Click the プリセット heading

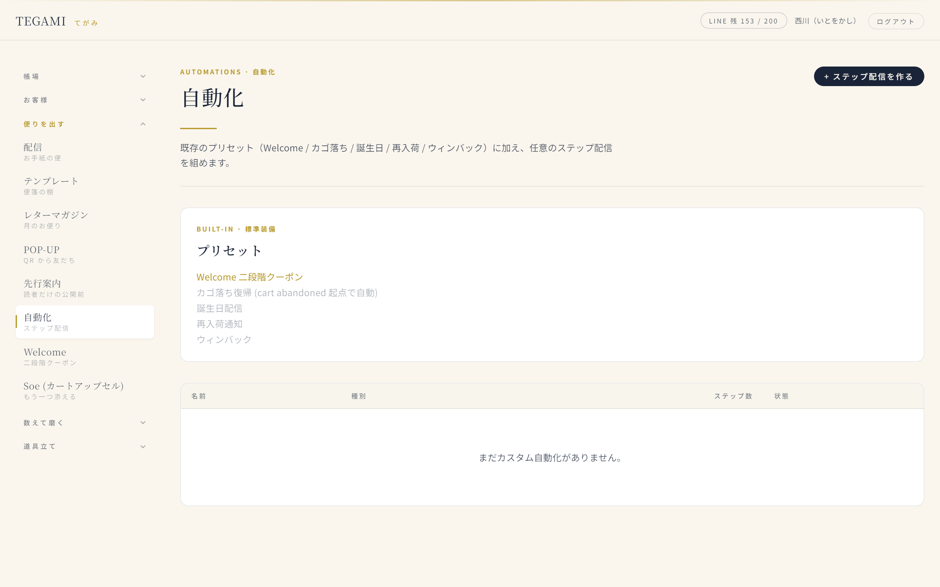tap(229, 251)
